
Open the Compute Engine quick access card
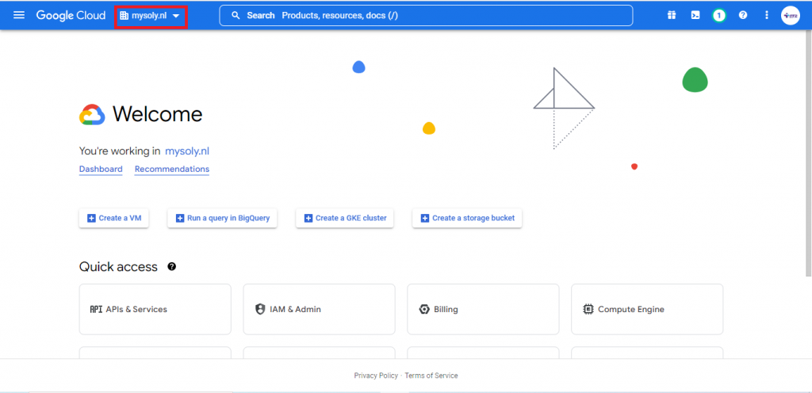tap(647, 309)
